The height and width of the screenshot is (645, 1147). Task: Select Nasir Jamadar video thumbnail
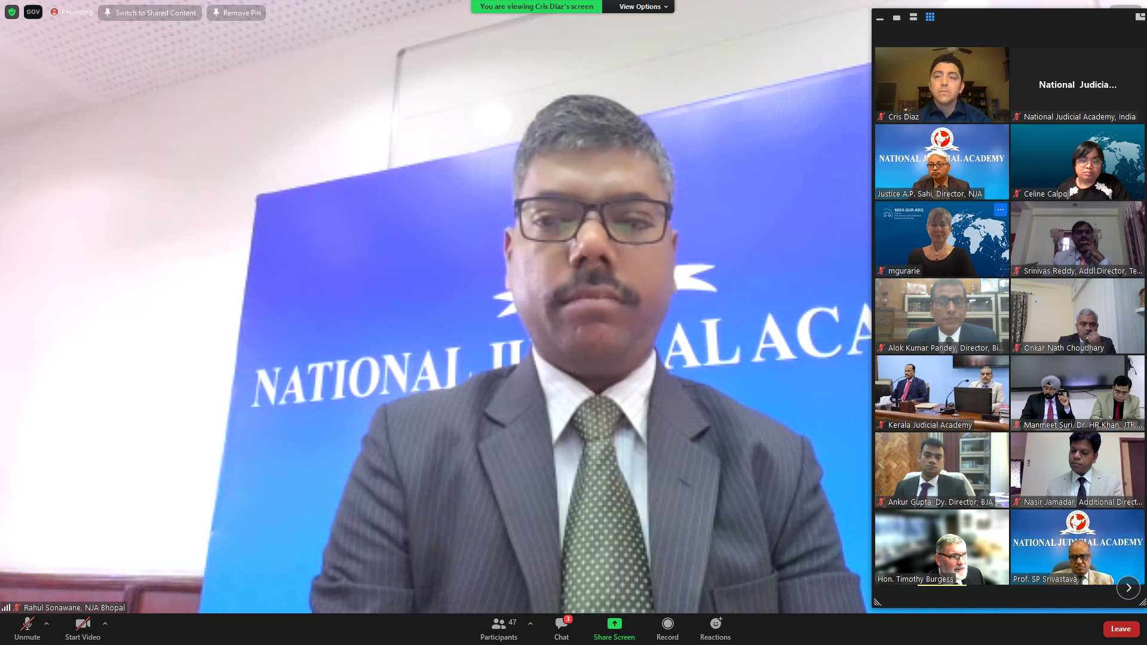(x=1078, y=470)
